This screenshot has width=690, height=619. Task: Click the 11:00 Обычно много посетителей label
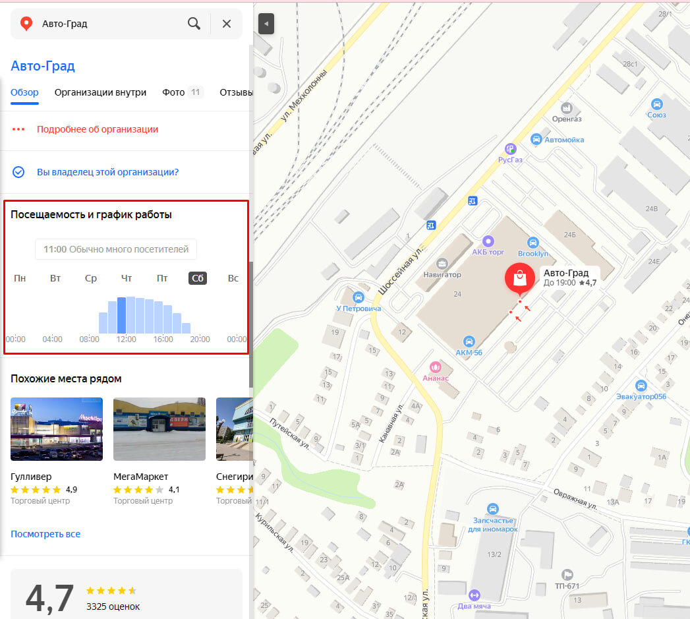[x=116, y=249]
